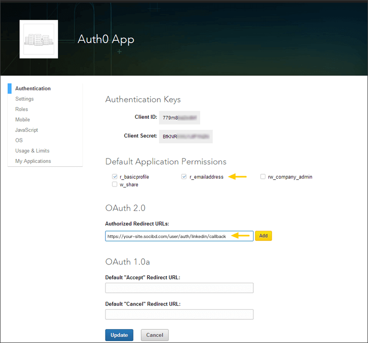The width and height of the screenshot is (368, 343).
Task: Click the Cancel button
Action: (155, 335)
